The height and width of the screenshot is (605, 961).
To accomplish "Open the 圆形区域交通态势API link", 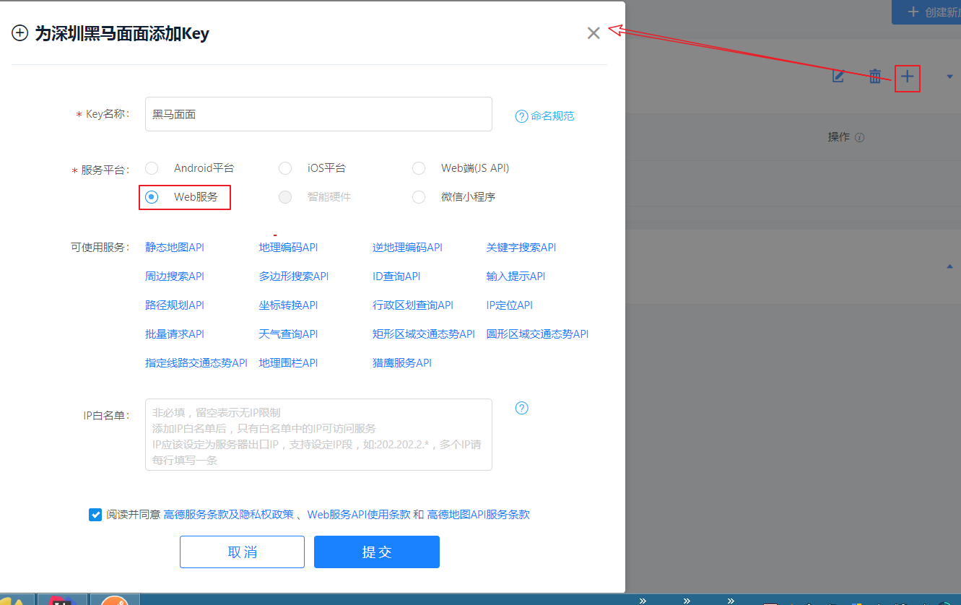I will (538, 334).
